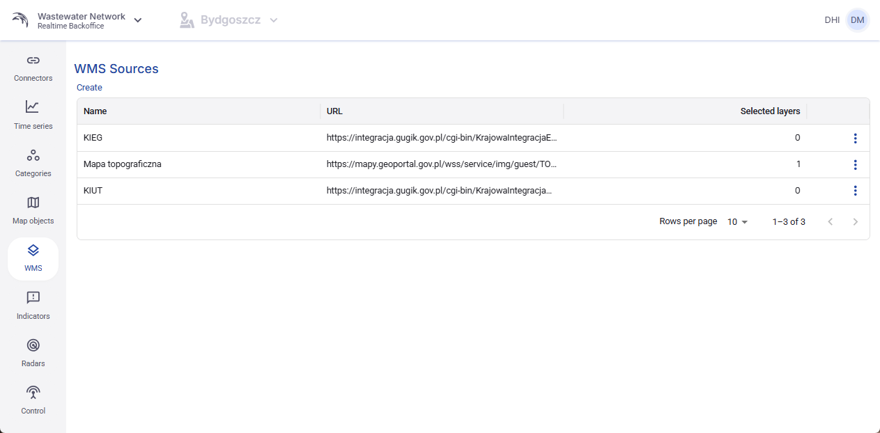Expand the Bydgoszcz site dropdown

click(x=274, y=20)
